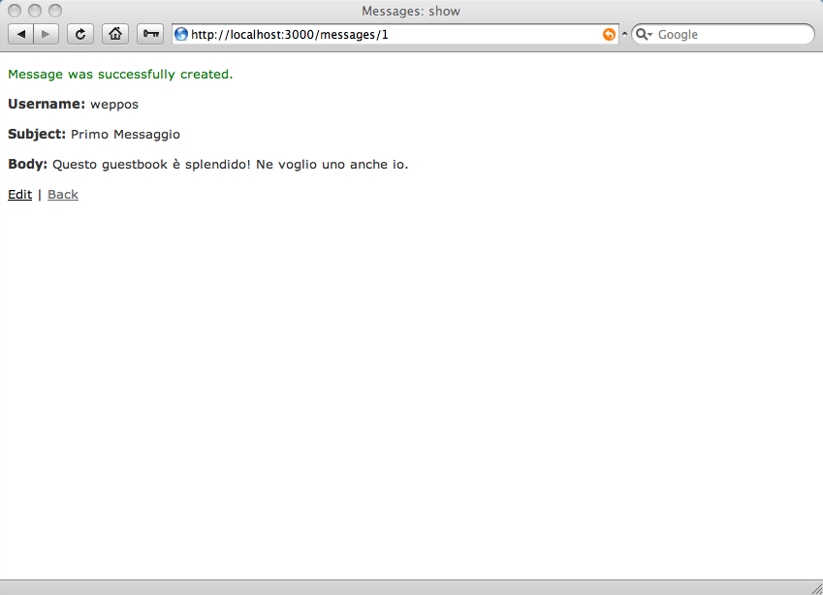This screenshot has width=823, height=595.
Task: Open the Edit link for this message
Action: [20, 195]
